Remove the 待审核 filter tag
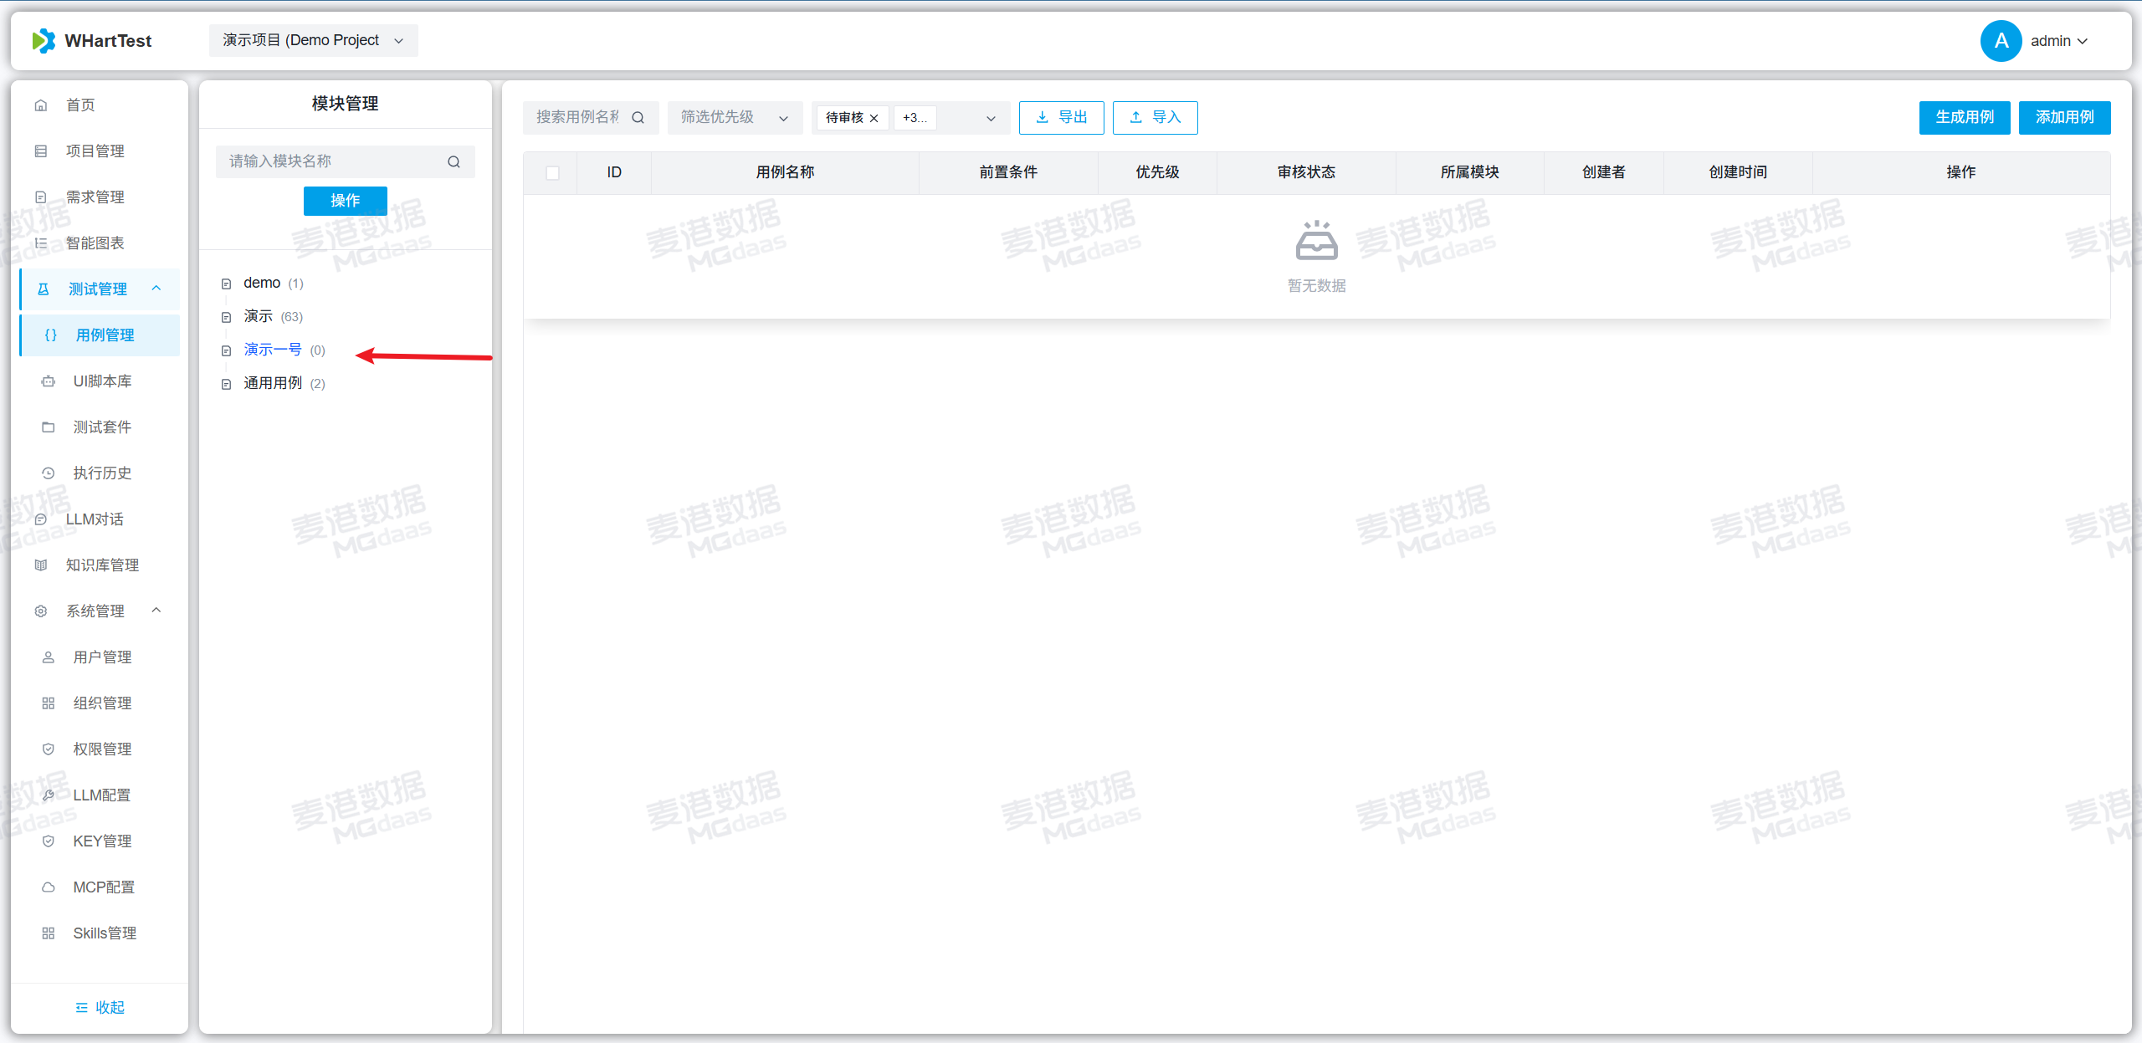Image resolution: width=2142 pixels, height=1043 pixels. pos(874,118)
